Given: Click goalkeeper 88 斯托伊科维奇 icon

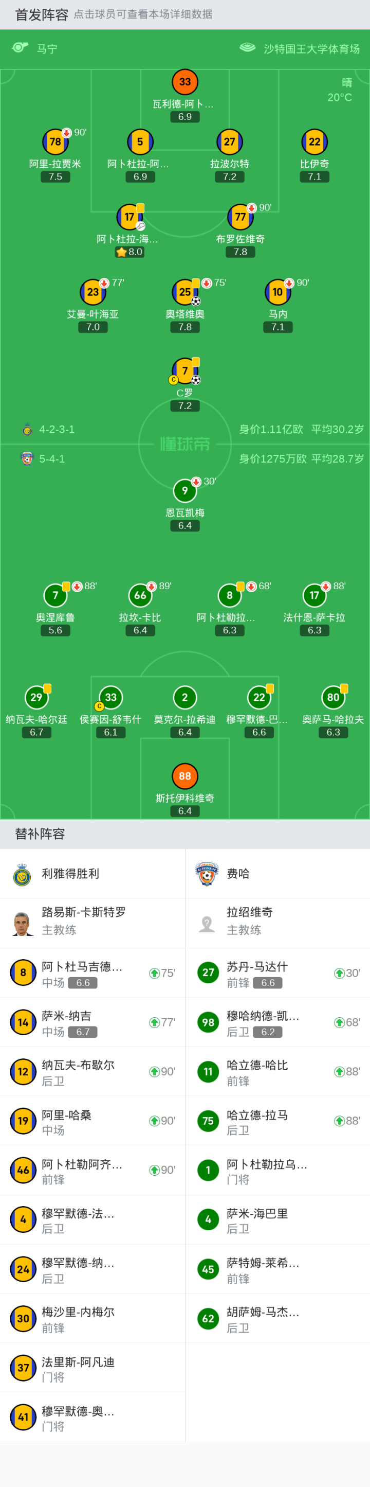Looking at the screenshot, I should point(184,776).
